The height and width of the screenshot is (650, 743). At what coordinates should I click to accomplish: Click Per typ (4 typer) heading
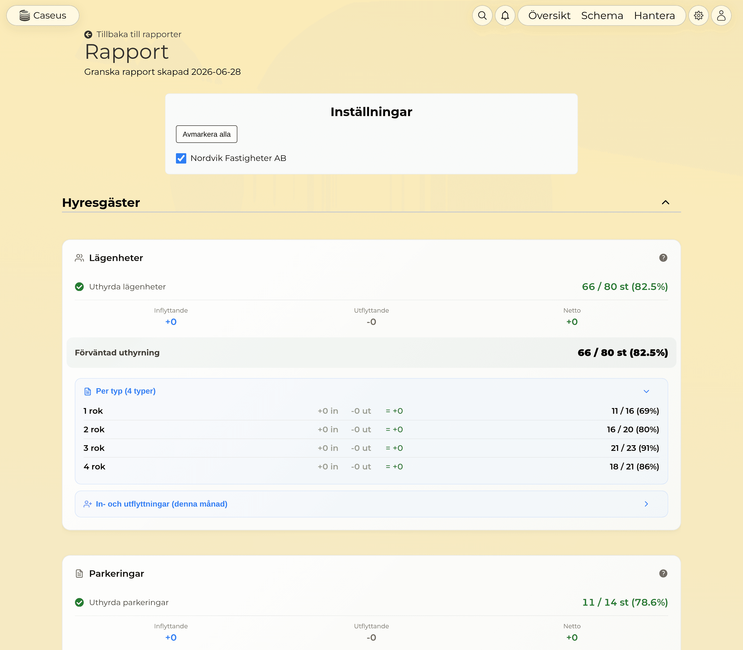pyautogui.click(x=126, y=391)
